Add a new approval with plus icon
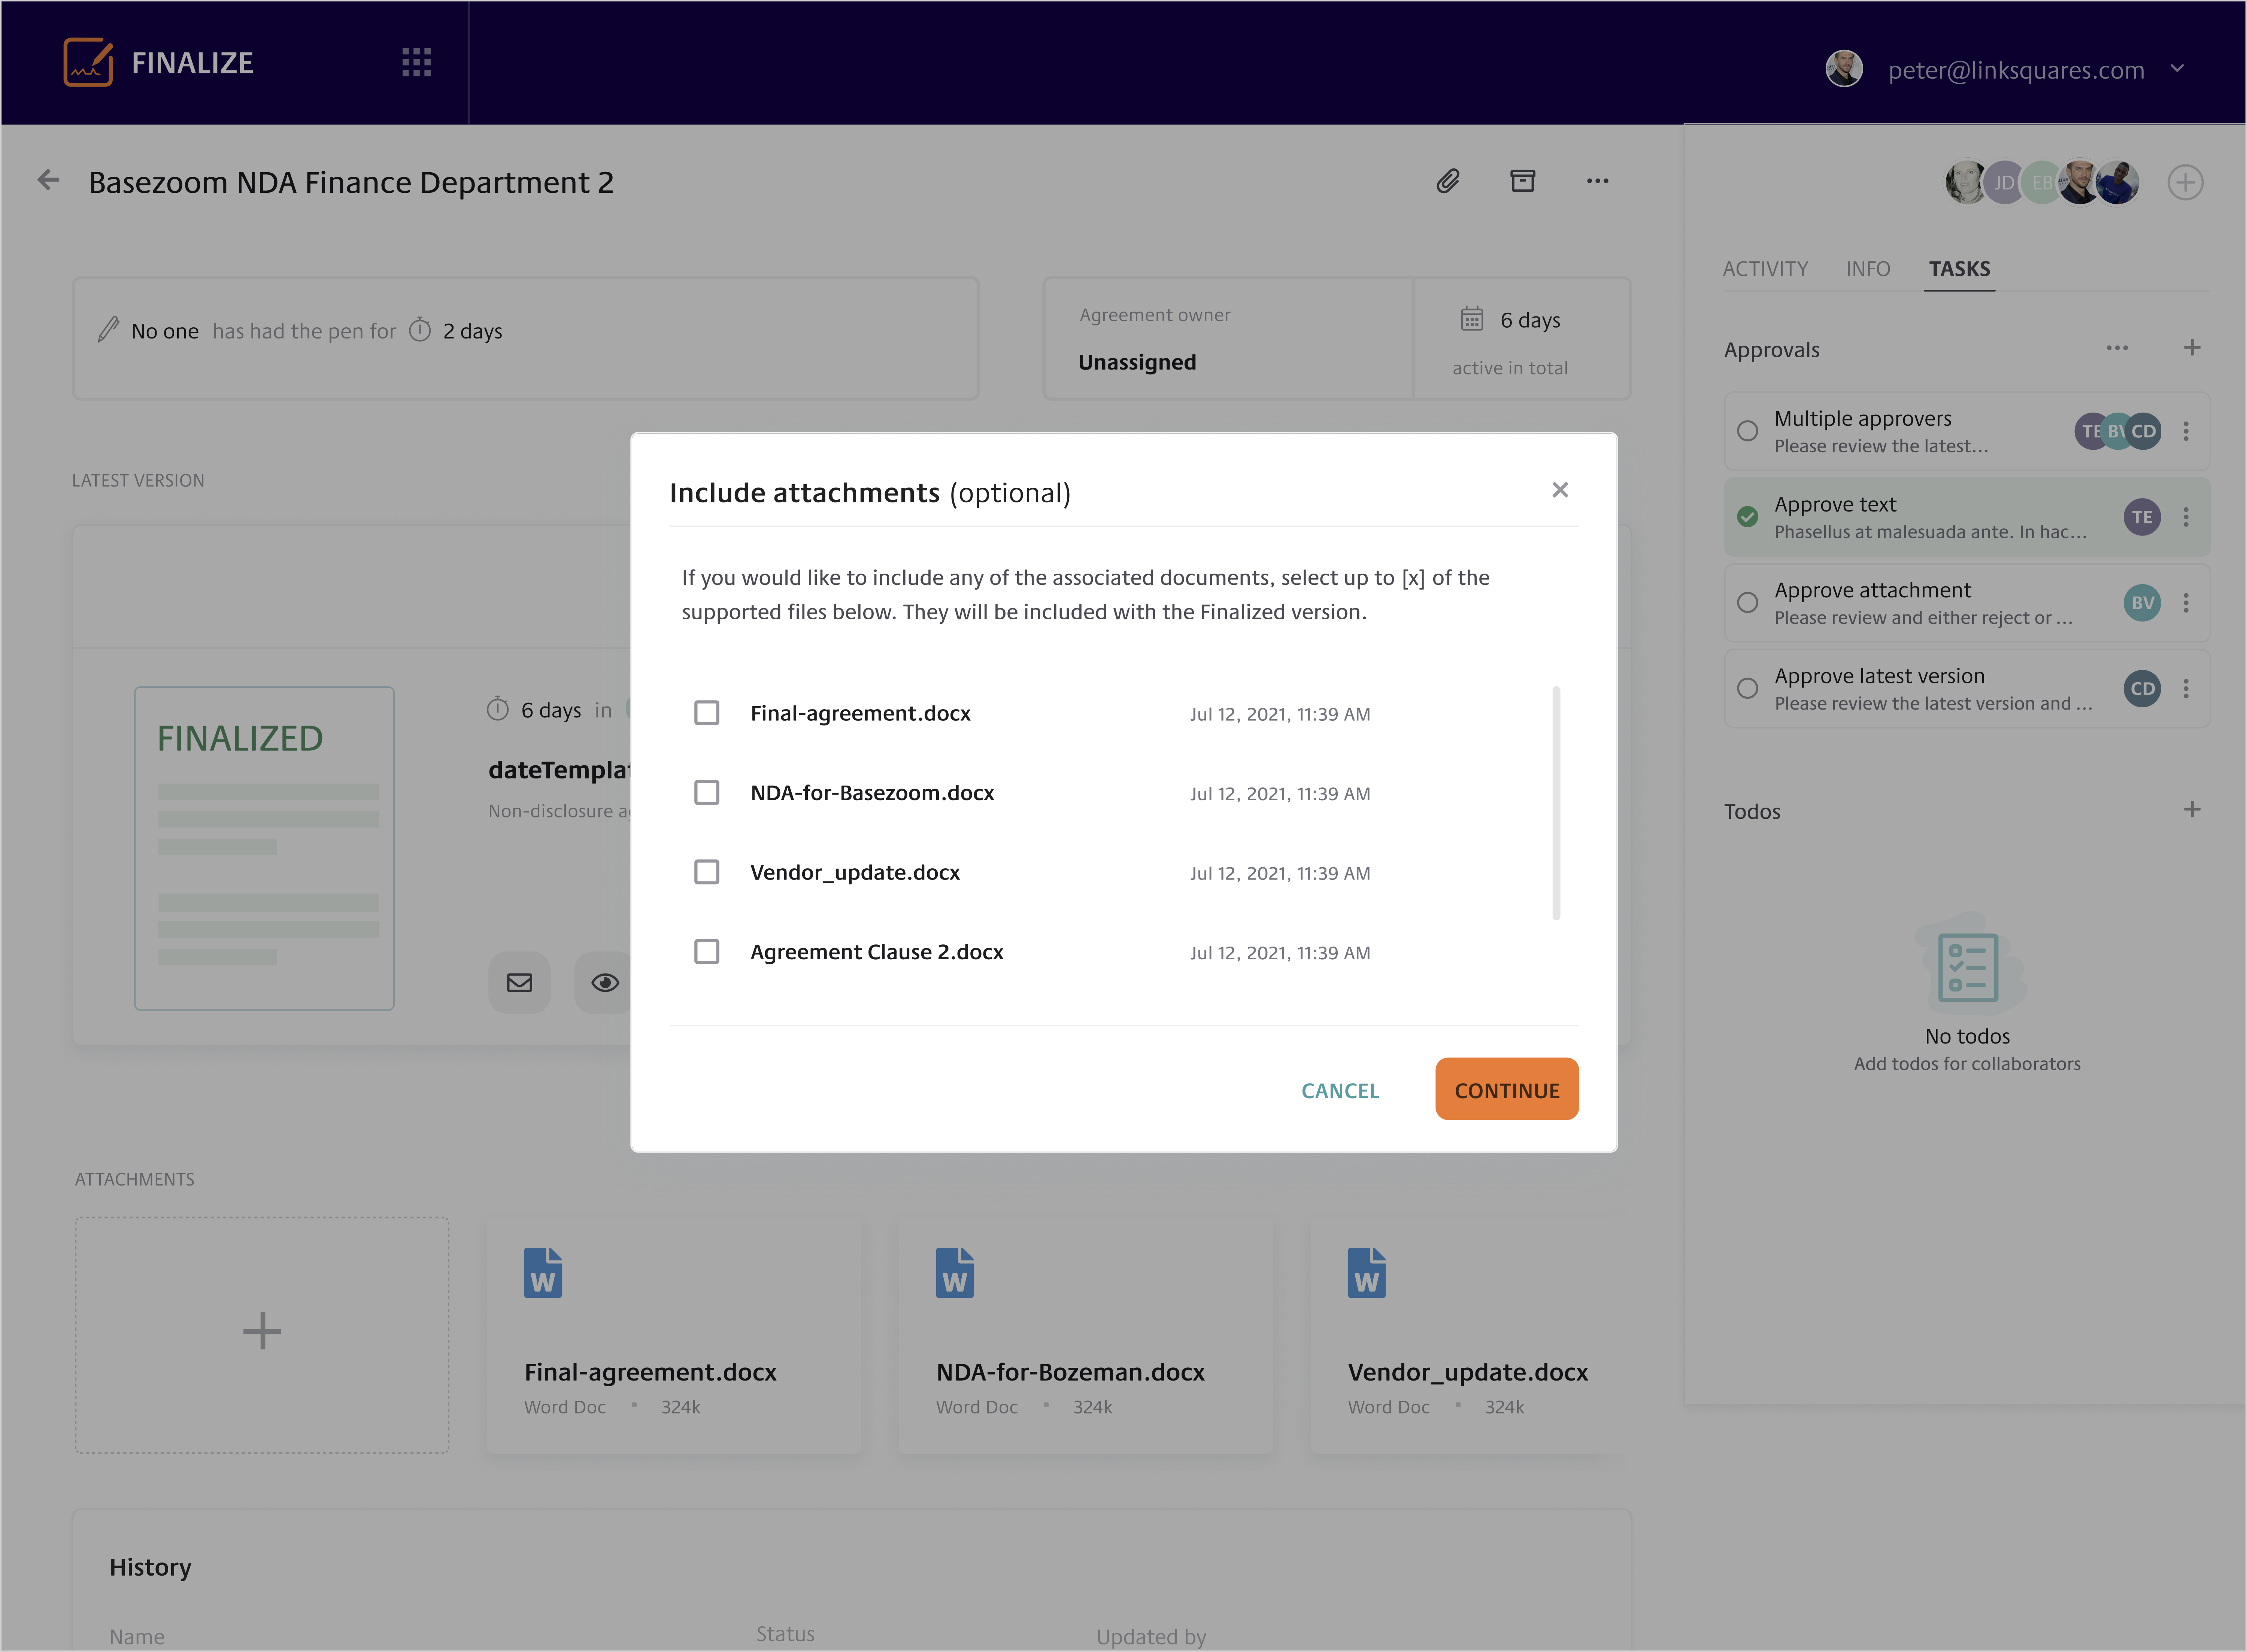The width and height of the screenshot is (2247, 1652). coord(2192,348)
